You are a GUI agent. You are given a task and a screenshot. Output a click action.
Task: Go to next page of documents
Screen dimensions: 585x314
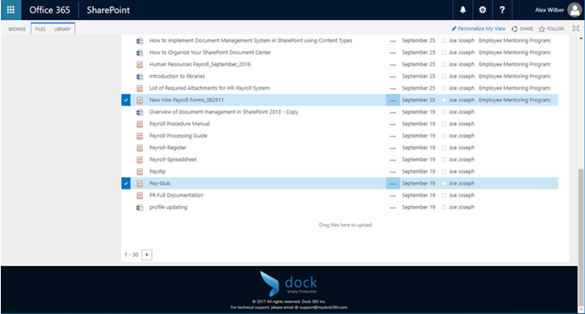(147, 255)
